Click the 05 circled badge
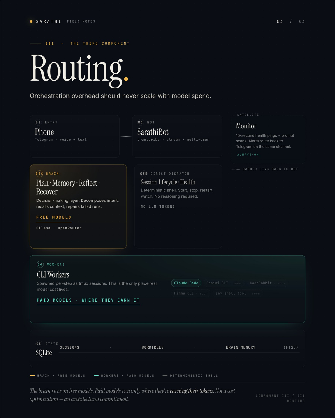The image size is (335, 418). [x=39, y=344]
